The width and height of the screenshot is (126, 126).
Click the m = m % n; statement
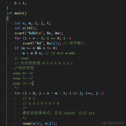[x=33, y=53]
